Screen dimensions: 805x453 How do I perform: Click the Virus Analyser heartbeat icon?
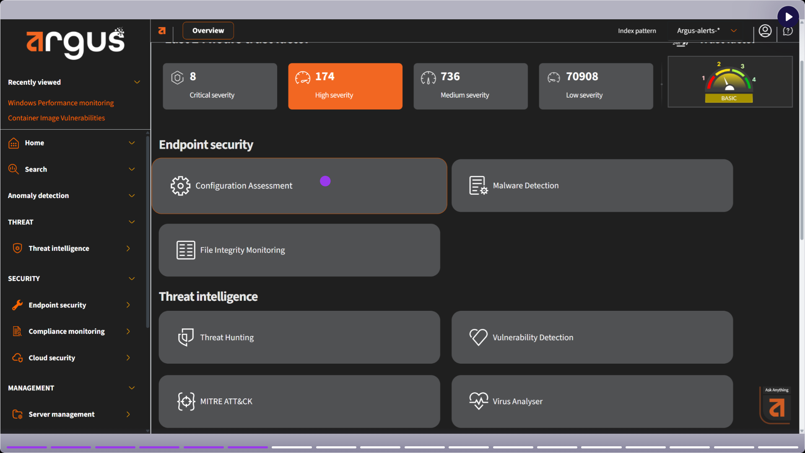point(478,401)
